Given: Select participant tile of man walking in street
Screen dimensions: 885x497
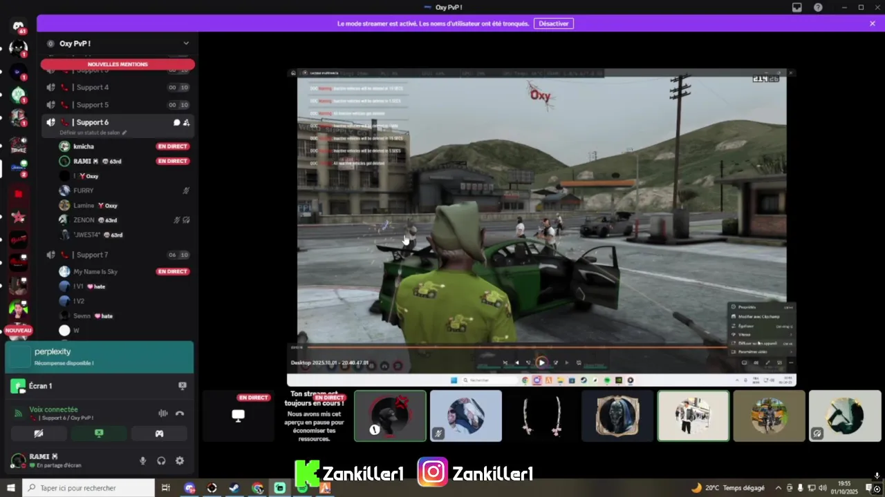Looking at the screenshot, I should [x=693, y=416].
